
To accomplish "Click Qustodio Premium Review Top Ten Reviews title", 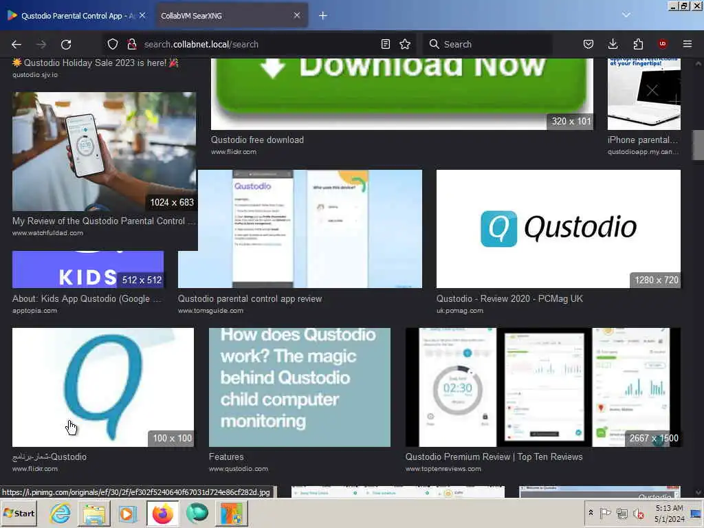I will click(x=494, y=456).
